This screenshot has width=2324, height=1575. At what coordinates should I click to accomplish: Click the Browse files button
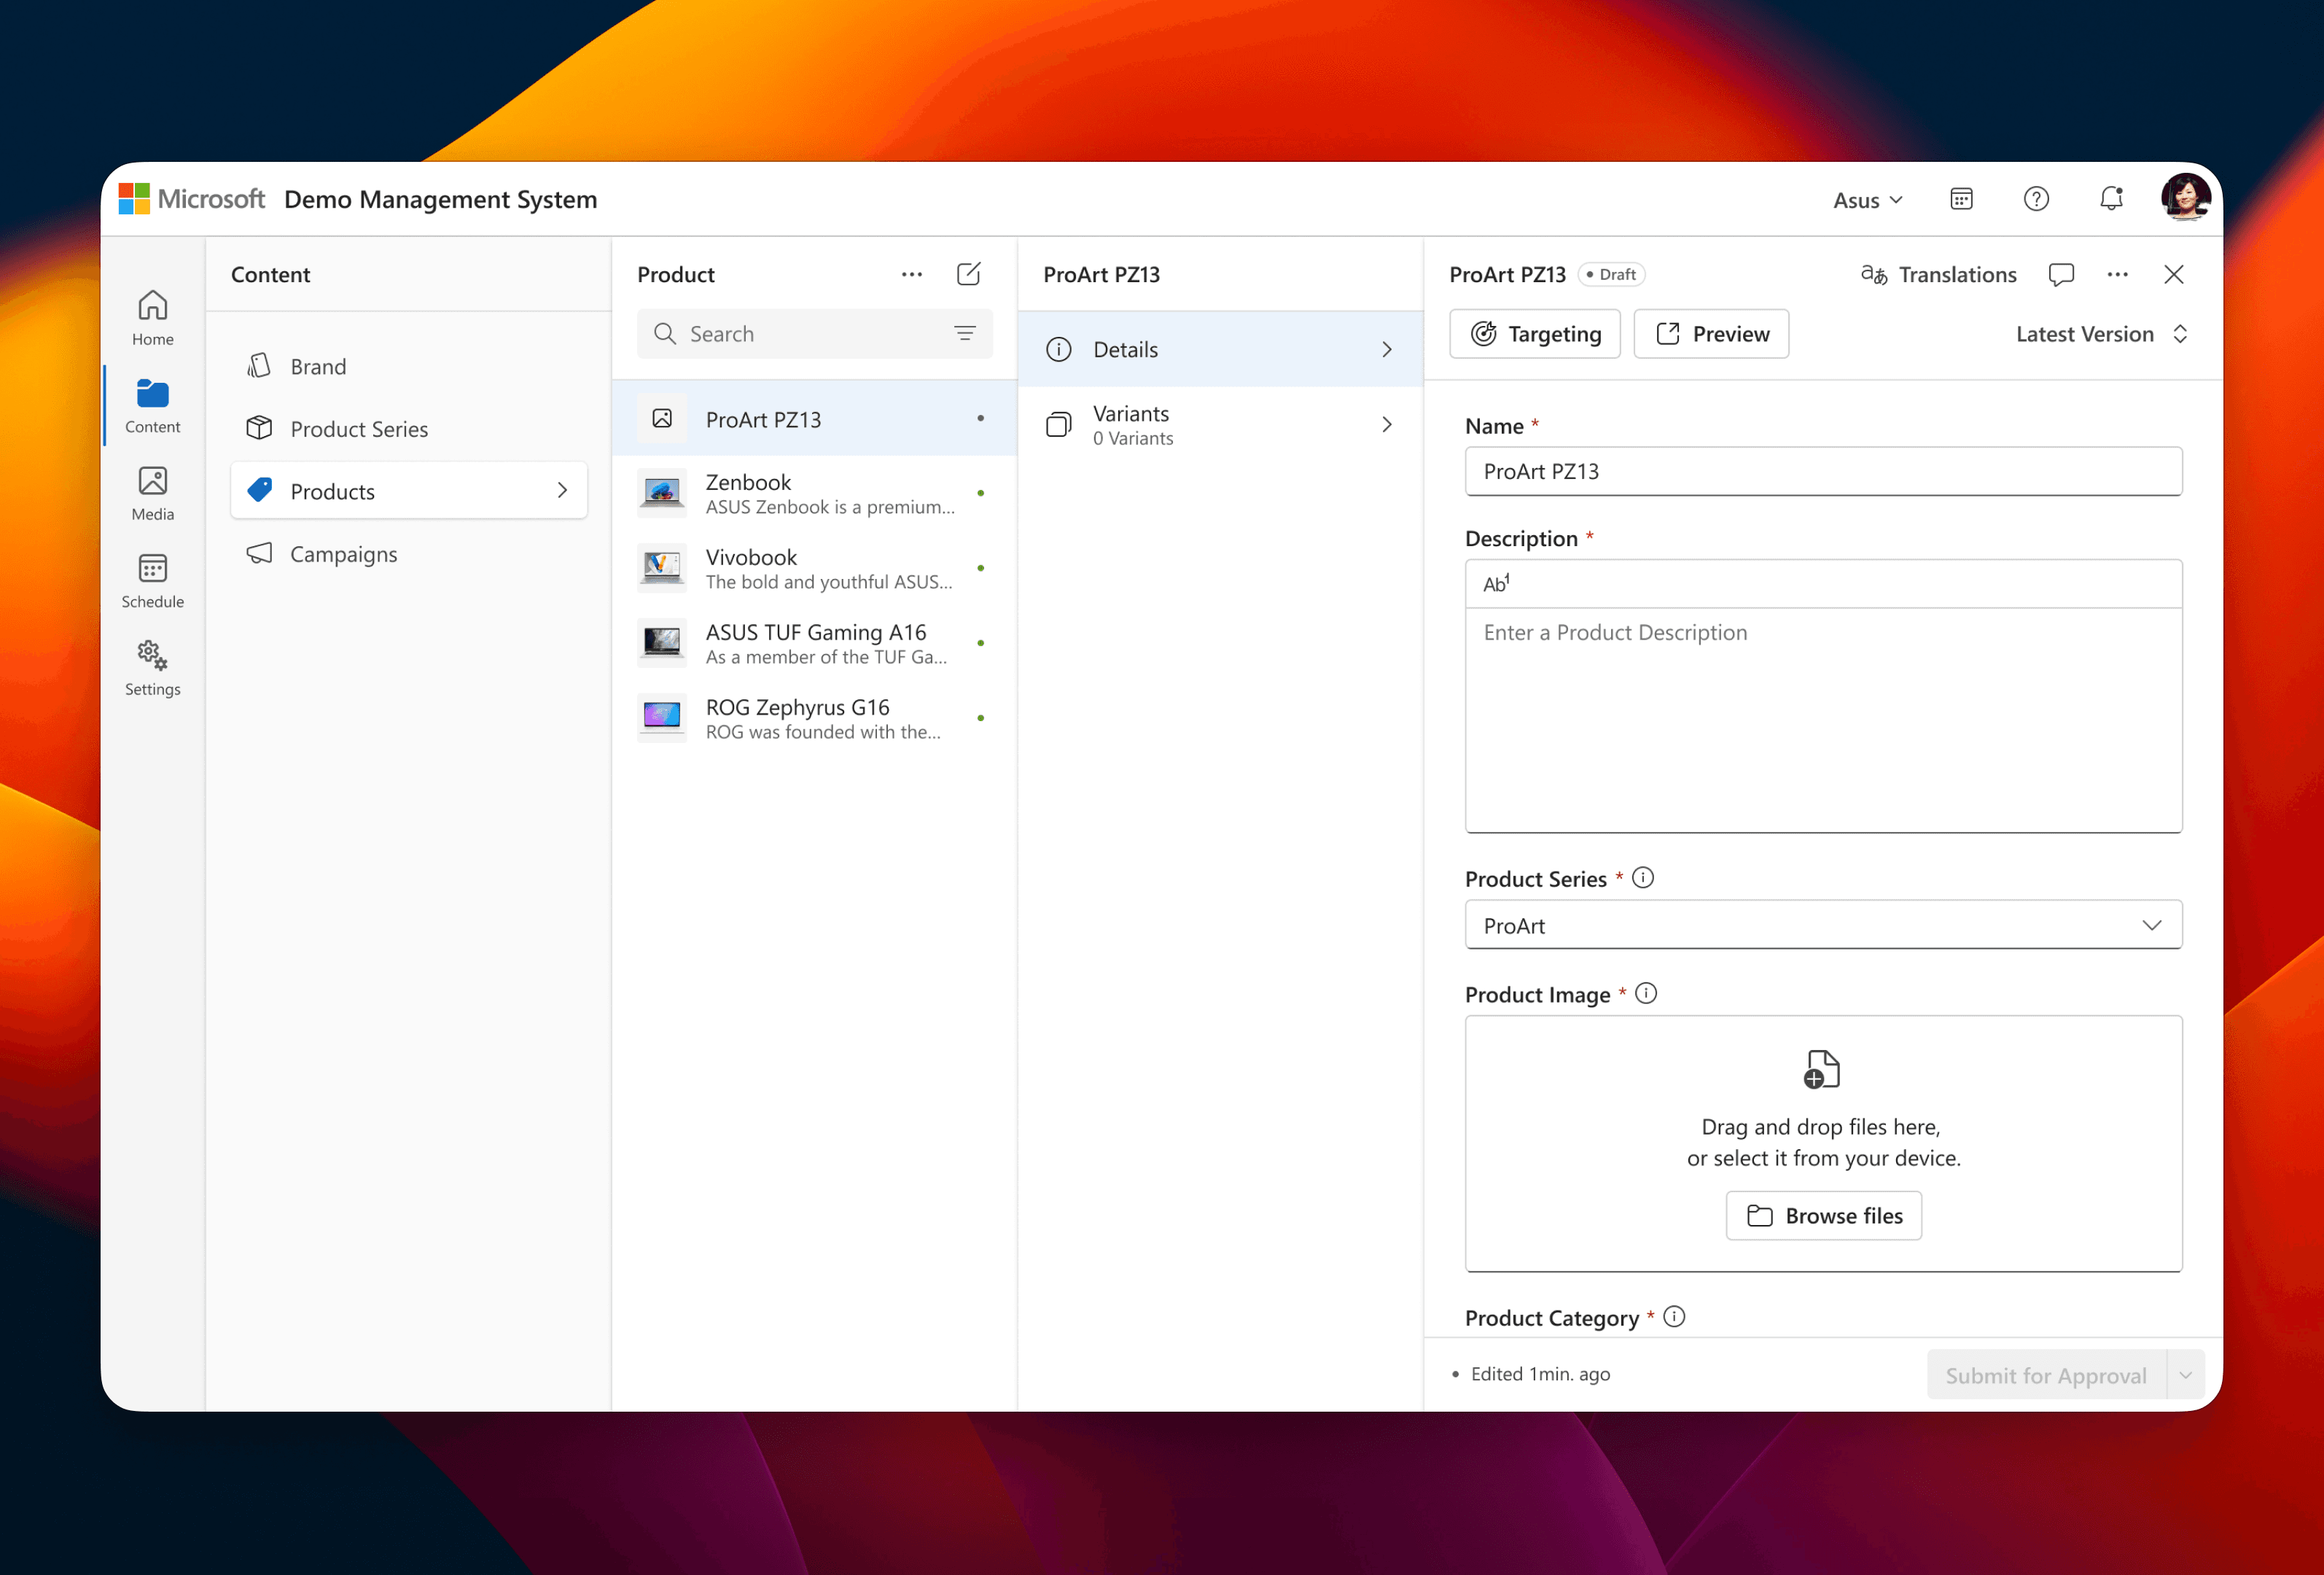[1823, 1216]
